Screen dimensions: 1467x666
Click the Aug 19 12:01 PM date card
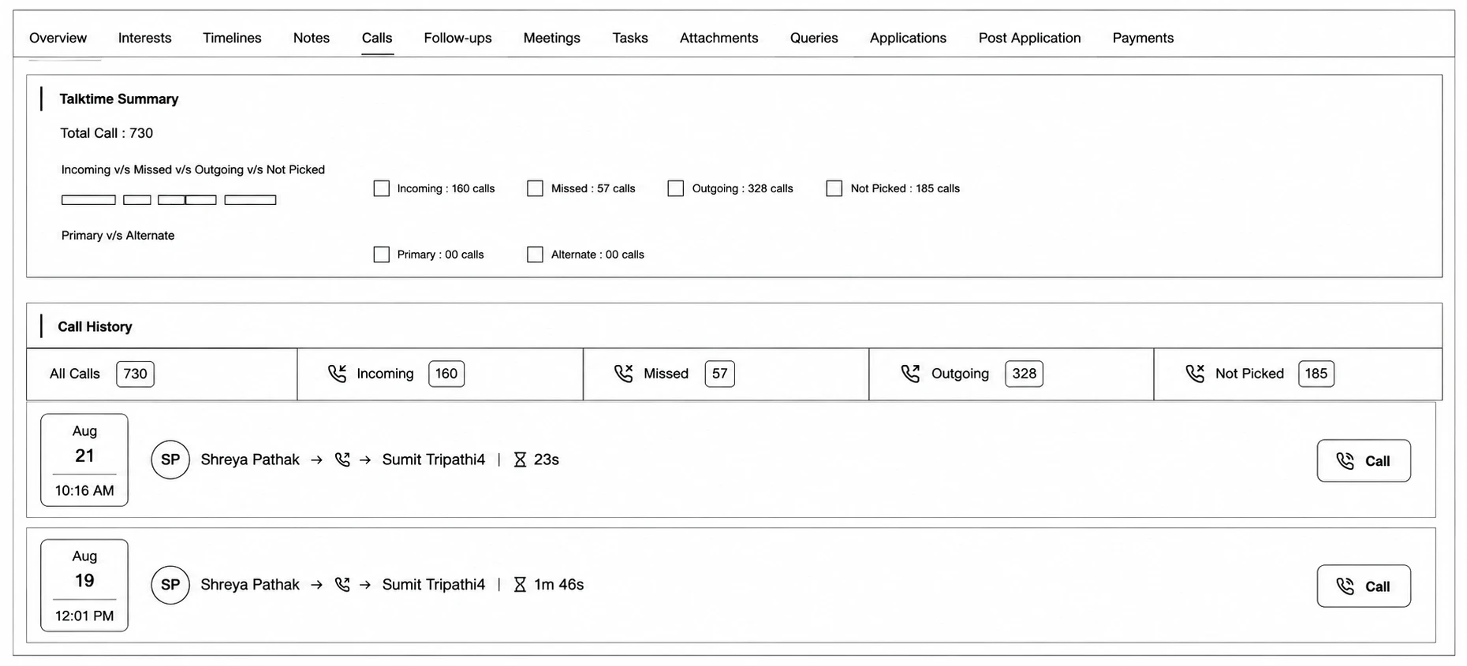pyautogui.click(x=84, y=586)
